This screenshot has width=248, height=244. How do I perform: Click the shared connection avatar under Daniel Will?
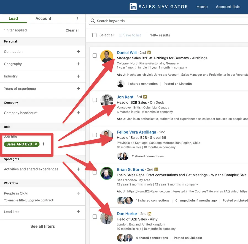[x=121, y=84]
